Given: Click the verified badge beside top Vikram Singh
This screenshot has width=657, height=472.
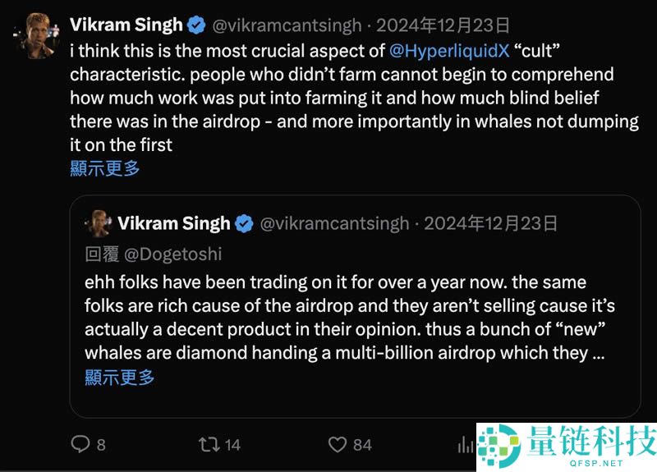Looking at the screenshot, I should 197,26.
